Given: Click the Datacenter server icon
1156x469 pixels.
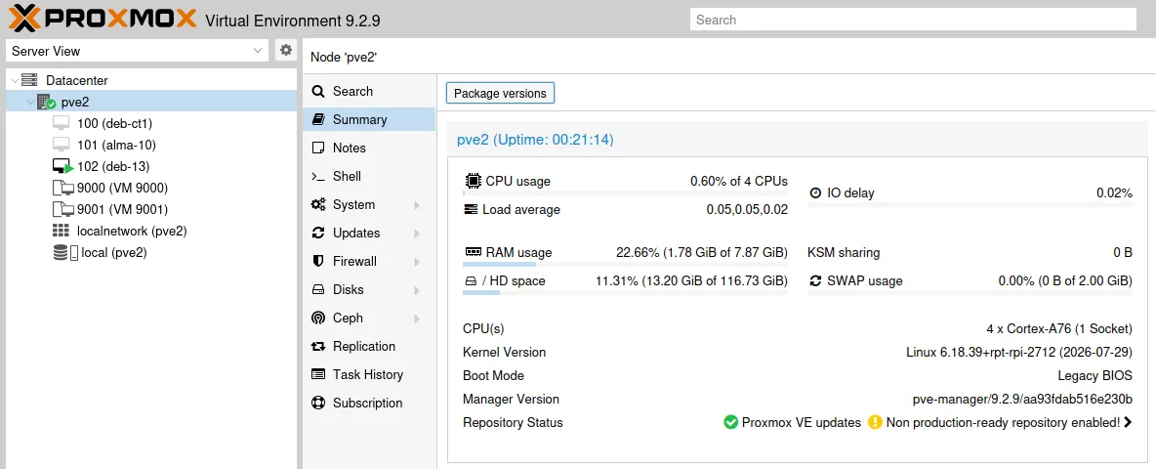Looking at the screenshot, I should (x=29, y=80).
